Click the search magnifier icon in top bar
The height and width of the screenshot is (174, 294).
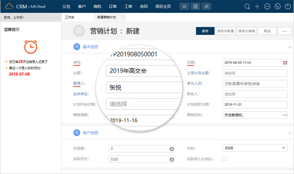tap(247, 7)
